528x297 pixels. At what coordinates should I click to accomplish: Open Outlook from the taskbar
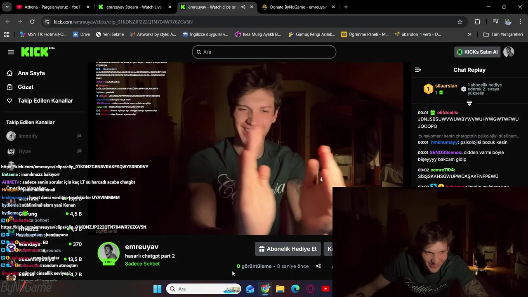(x=250, y=289)
